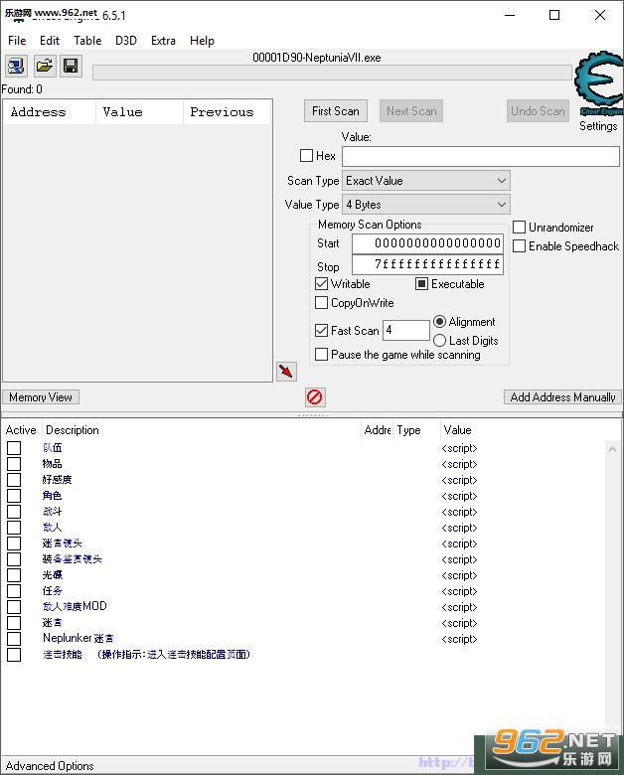Activate the Neplunker script checkbox

click(x=14, y=639)
